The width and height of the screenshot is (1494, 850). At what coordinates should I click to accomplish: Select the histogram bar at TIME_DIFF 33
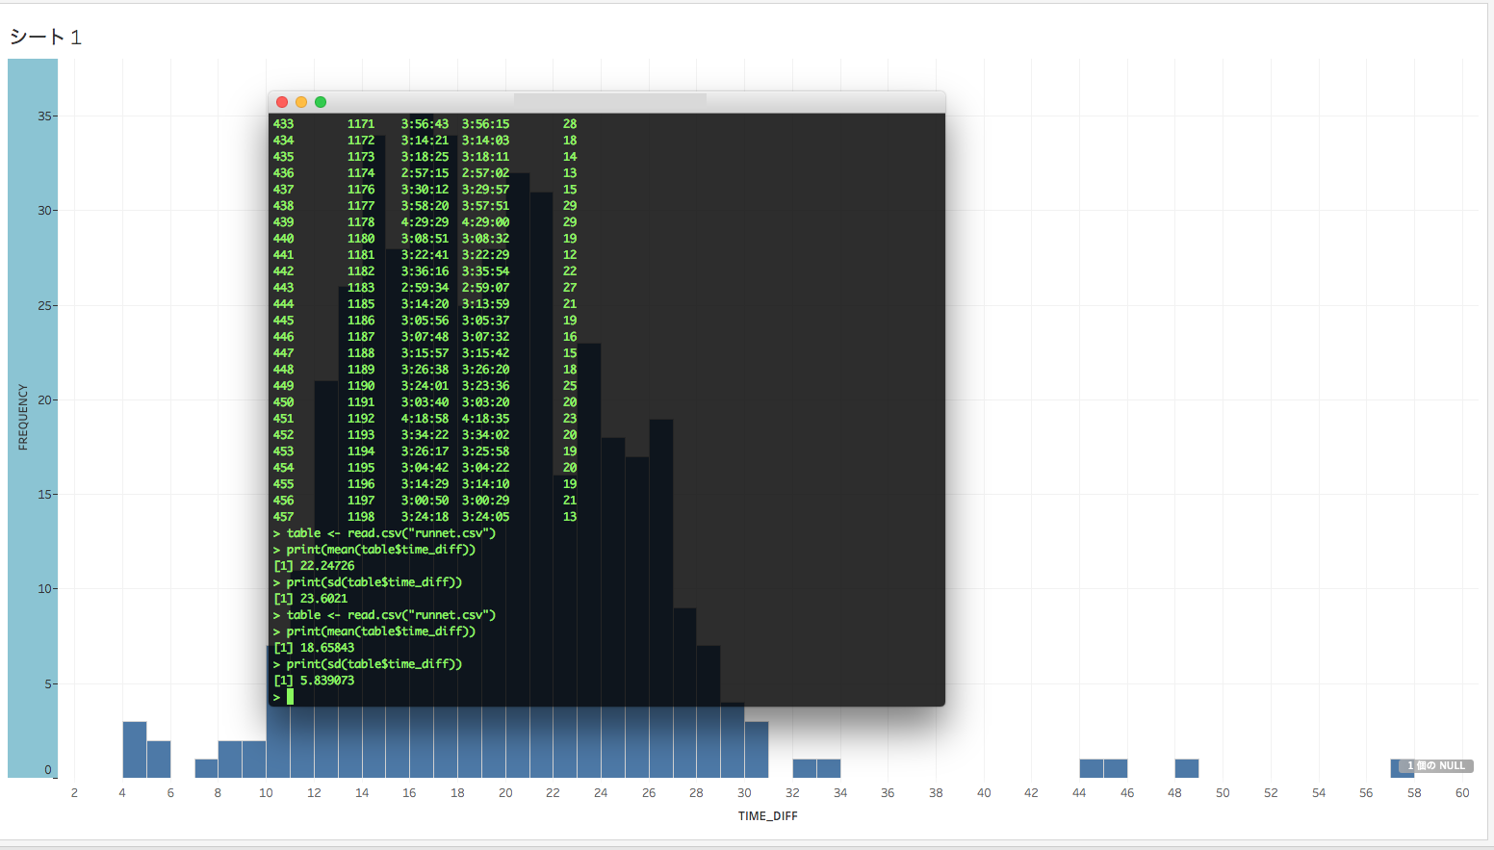click(x=829, y=768)
